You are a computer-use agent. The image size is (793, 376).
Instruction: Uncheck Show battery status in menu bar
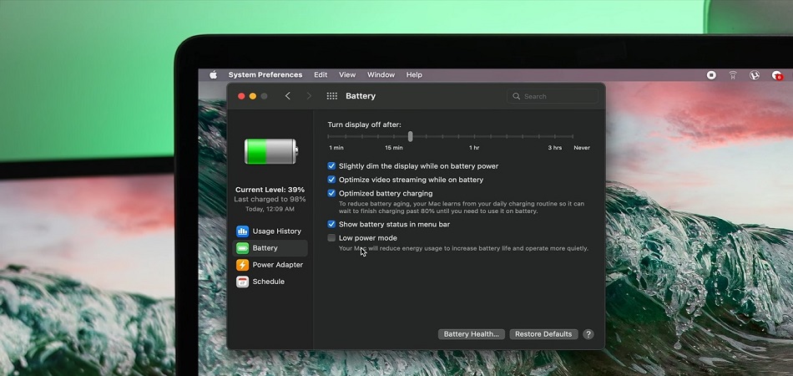point(331,224)
